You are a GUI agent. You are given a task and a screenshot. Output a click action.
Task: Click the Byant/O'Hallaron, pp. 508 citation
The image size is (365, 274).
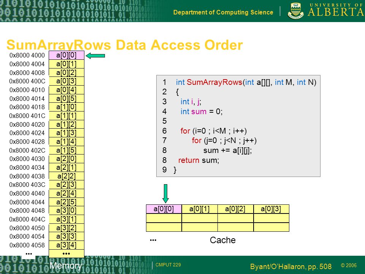point(291,266)
